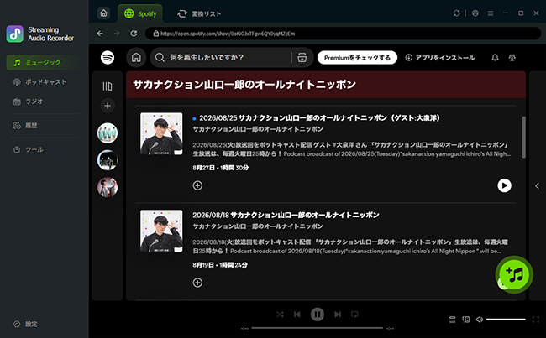Go back in the browser
Viewport: 546px width, 338px height.
point(100,34)
